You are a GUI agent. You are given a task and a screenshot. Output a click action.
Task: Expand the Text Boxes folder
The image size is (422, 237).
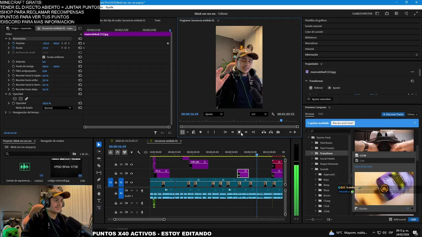point(312,143)
